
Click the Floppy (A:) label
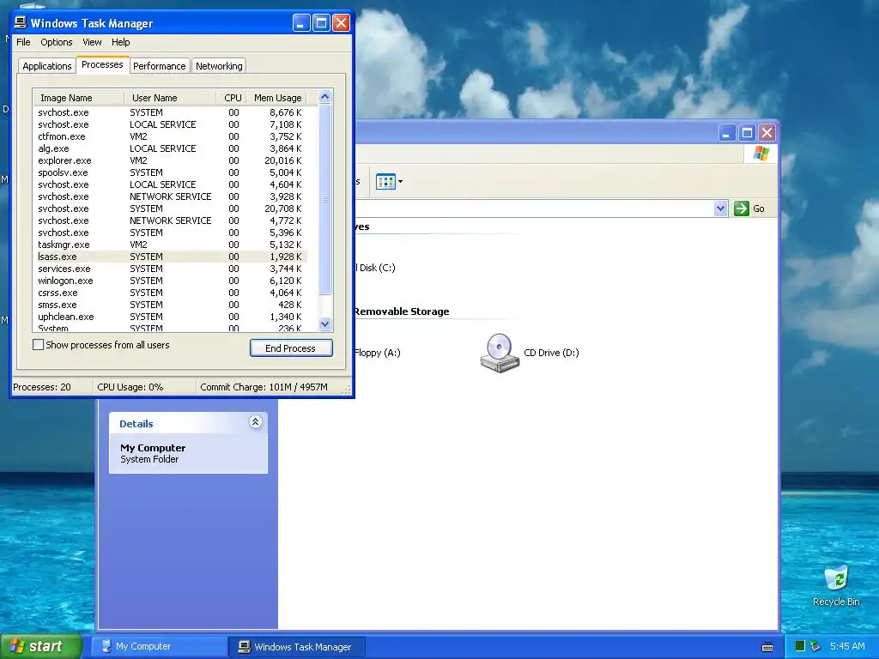click(378, 353)
